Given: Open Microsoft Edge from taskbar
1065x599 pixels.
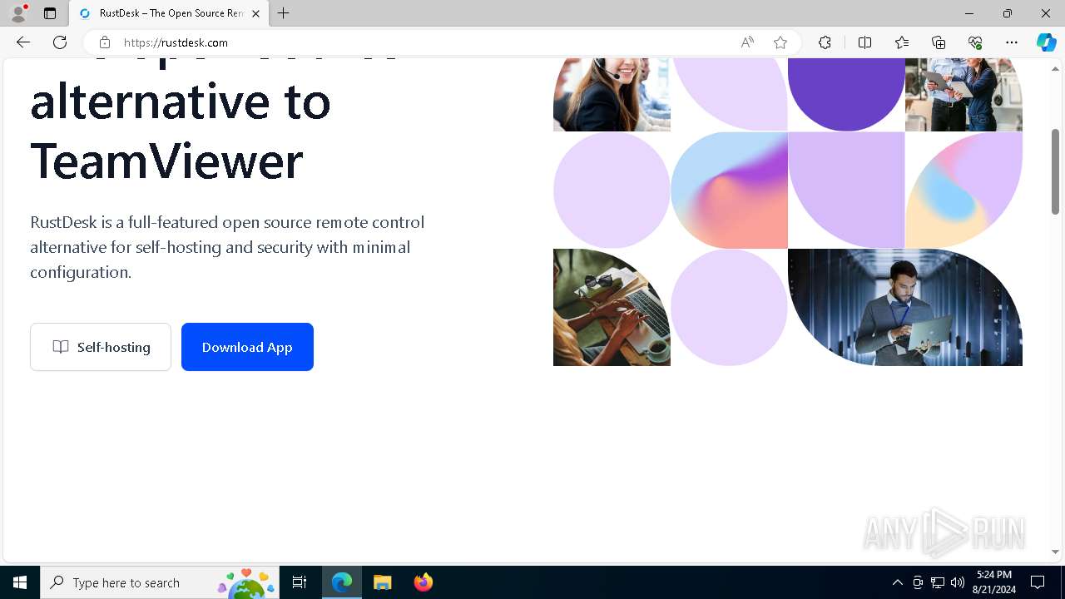Looking at the screenshot, I should tap(342, 582).
